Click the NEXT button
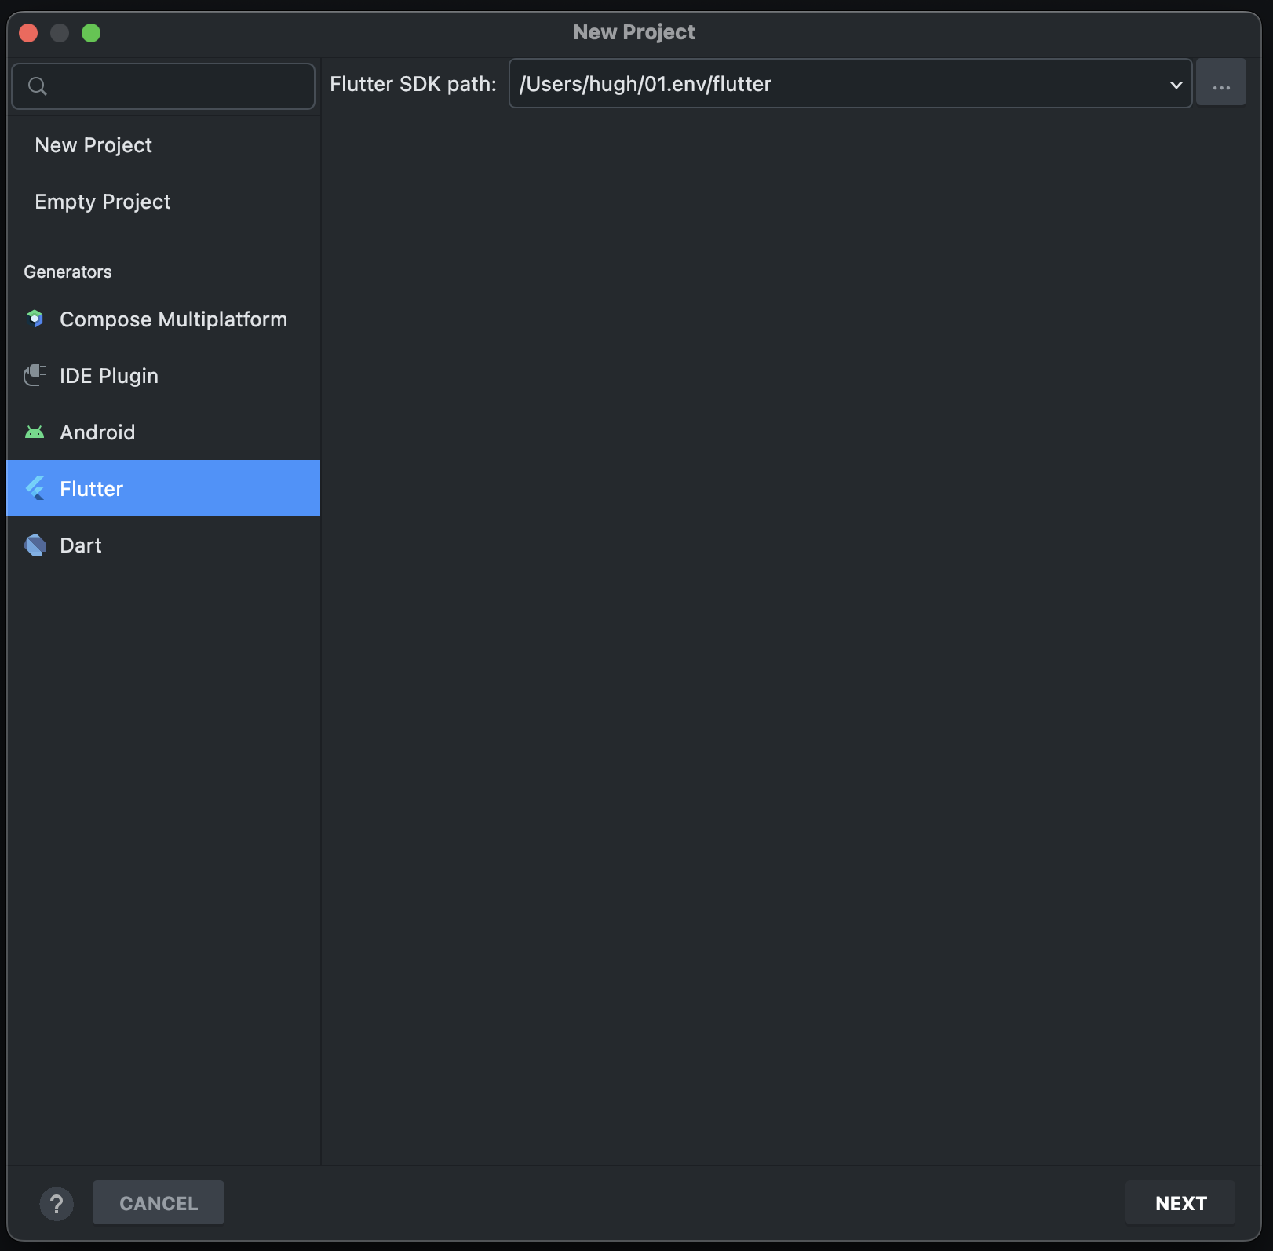This screenshot has height=1251, width=1273. [x=1180, y=1202]
